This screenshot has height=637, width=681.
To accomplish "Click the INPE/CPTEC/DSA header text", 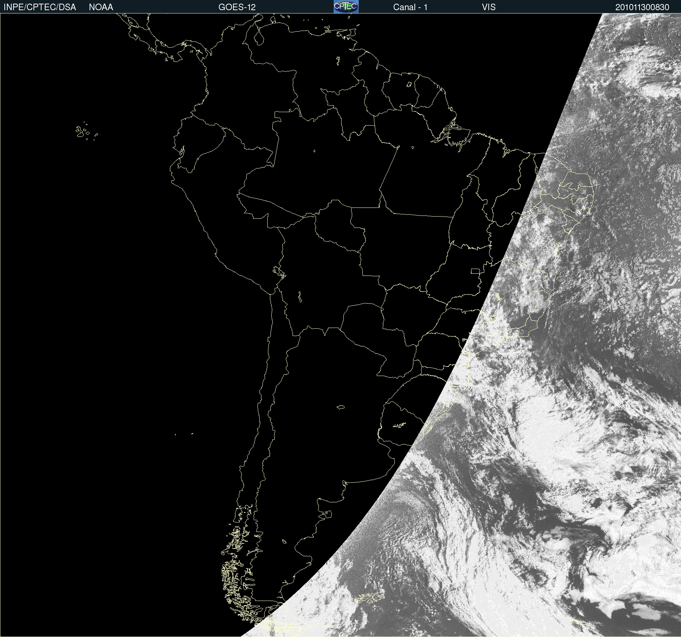I will (40, 7).
